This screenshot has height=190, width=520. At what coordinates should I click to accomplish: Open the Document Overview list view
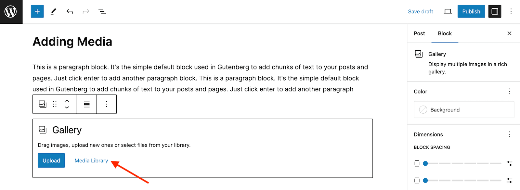102,11
